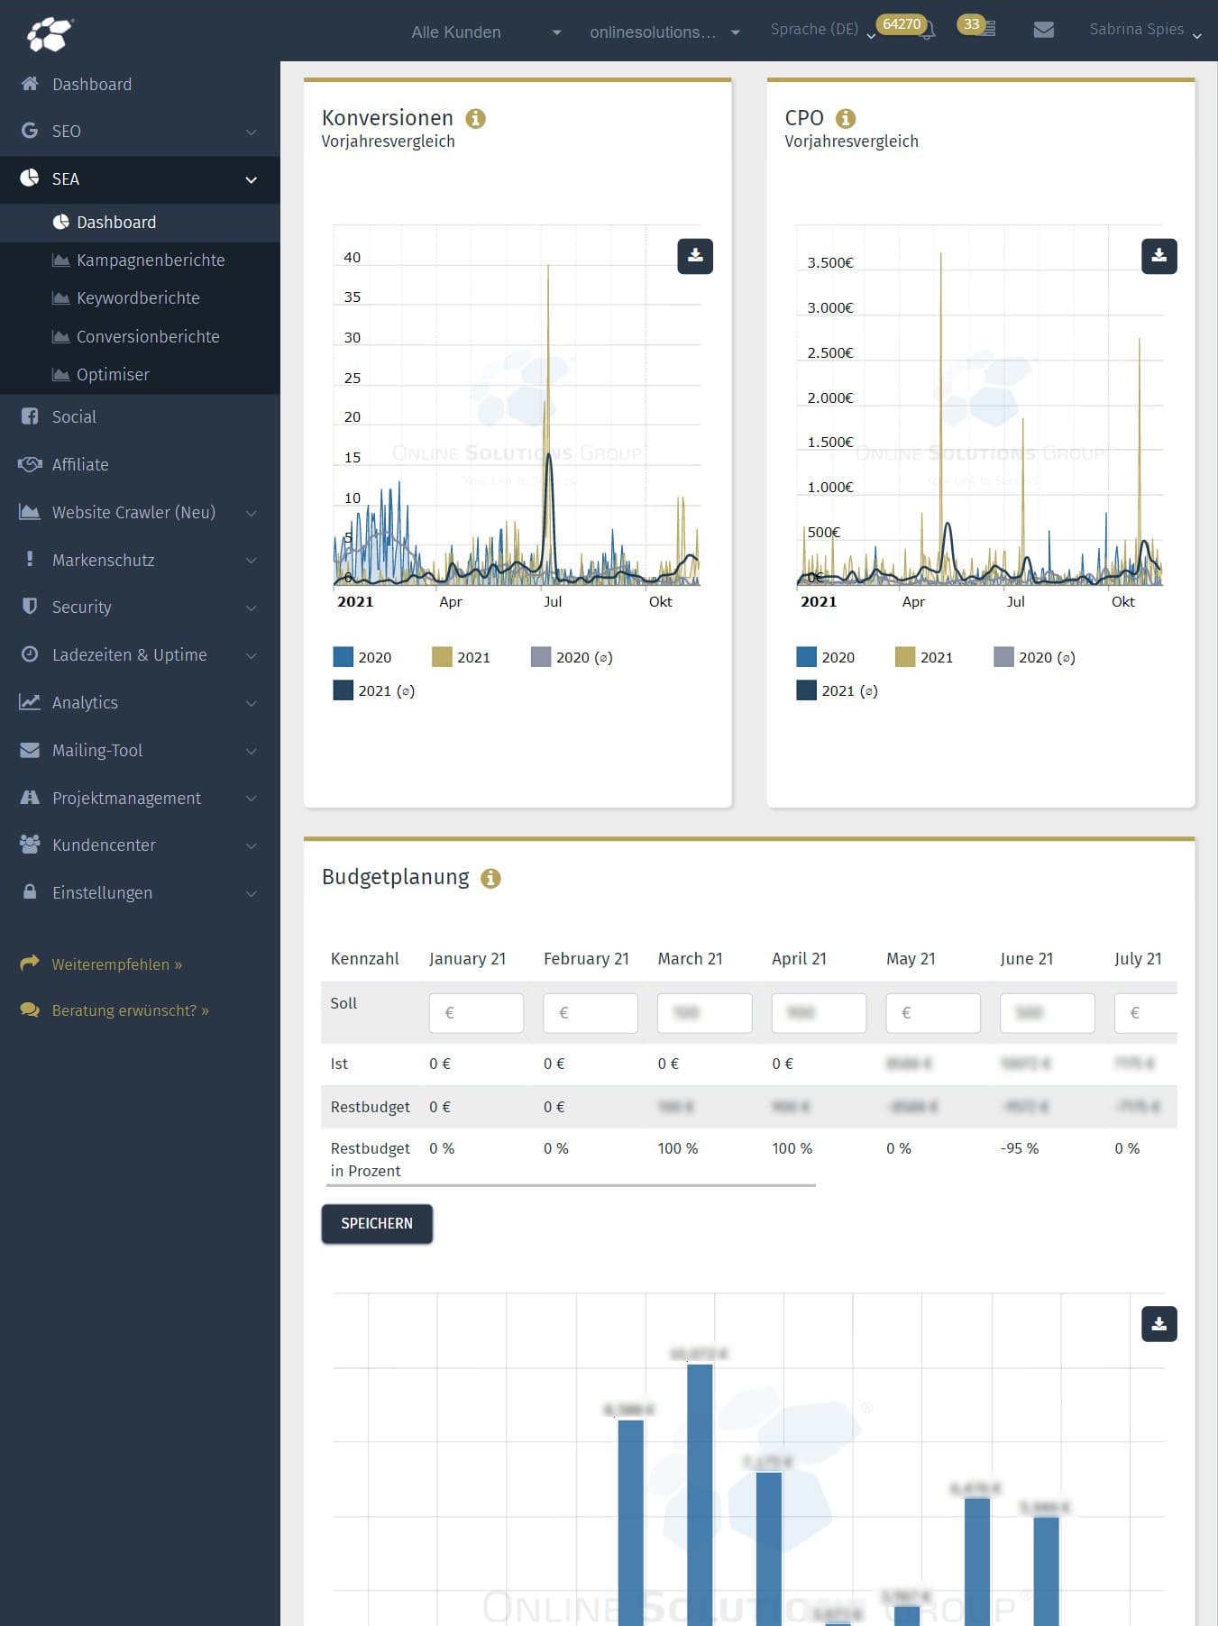Click the envelope icon beside Mailing-Tool
This screenshot has width=1218, height=1626.
[30, 750]
